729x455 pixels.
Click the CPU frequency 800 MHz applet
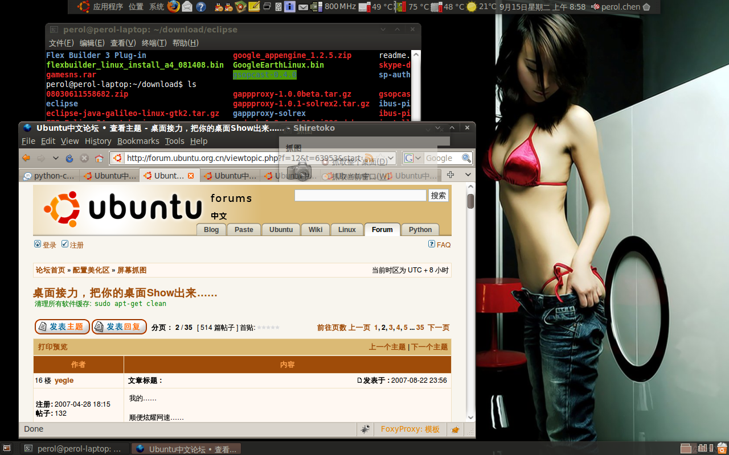pos(334,7)
